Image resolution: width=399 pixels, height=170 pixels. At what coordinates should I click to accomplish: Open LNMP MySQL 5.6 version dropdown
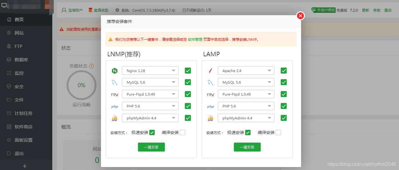pyautogui.click(x=150, y=82)
